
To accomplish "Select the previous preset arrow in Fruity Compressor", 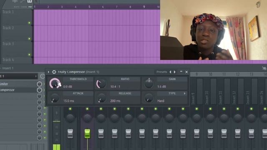I will (170, 72).
